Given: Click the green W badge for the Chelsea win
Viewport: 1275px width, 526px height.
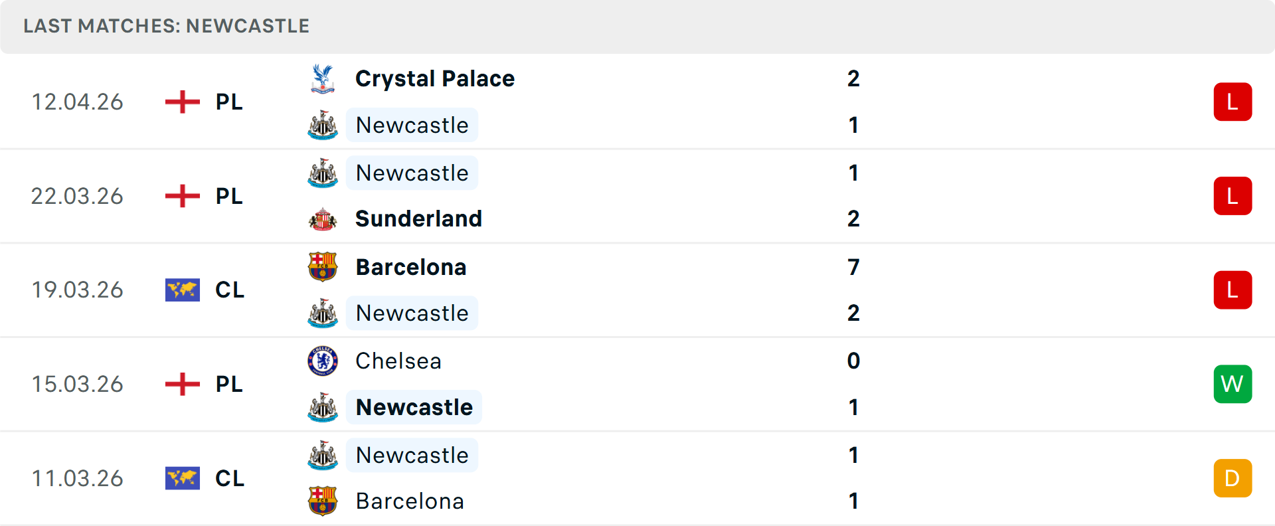Looking at the screenshot, I should (x=1232, y=384).
